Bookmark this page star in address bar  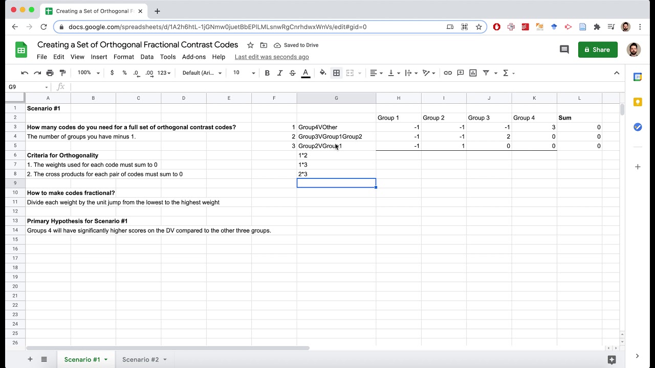pyautogui.click(x=478, y=27)
